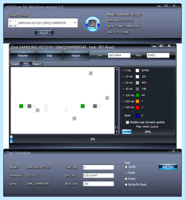185x200 pixels.
Task: Click the map scrollbar down arrow
Action: click(x=117, y=131)
